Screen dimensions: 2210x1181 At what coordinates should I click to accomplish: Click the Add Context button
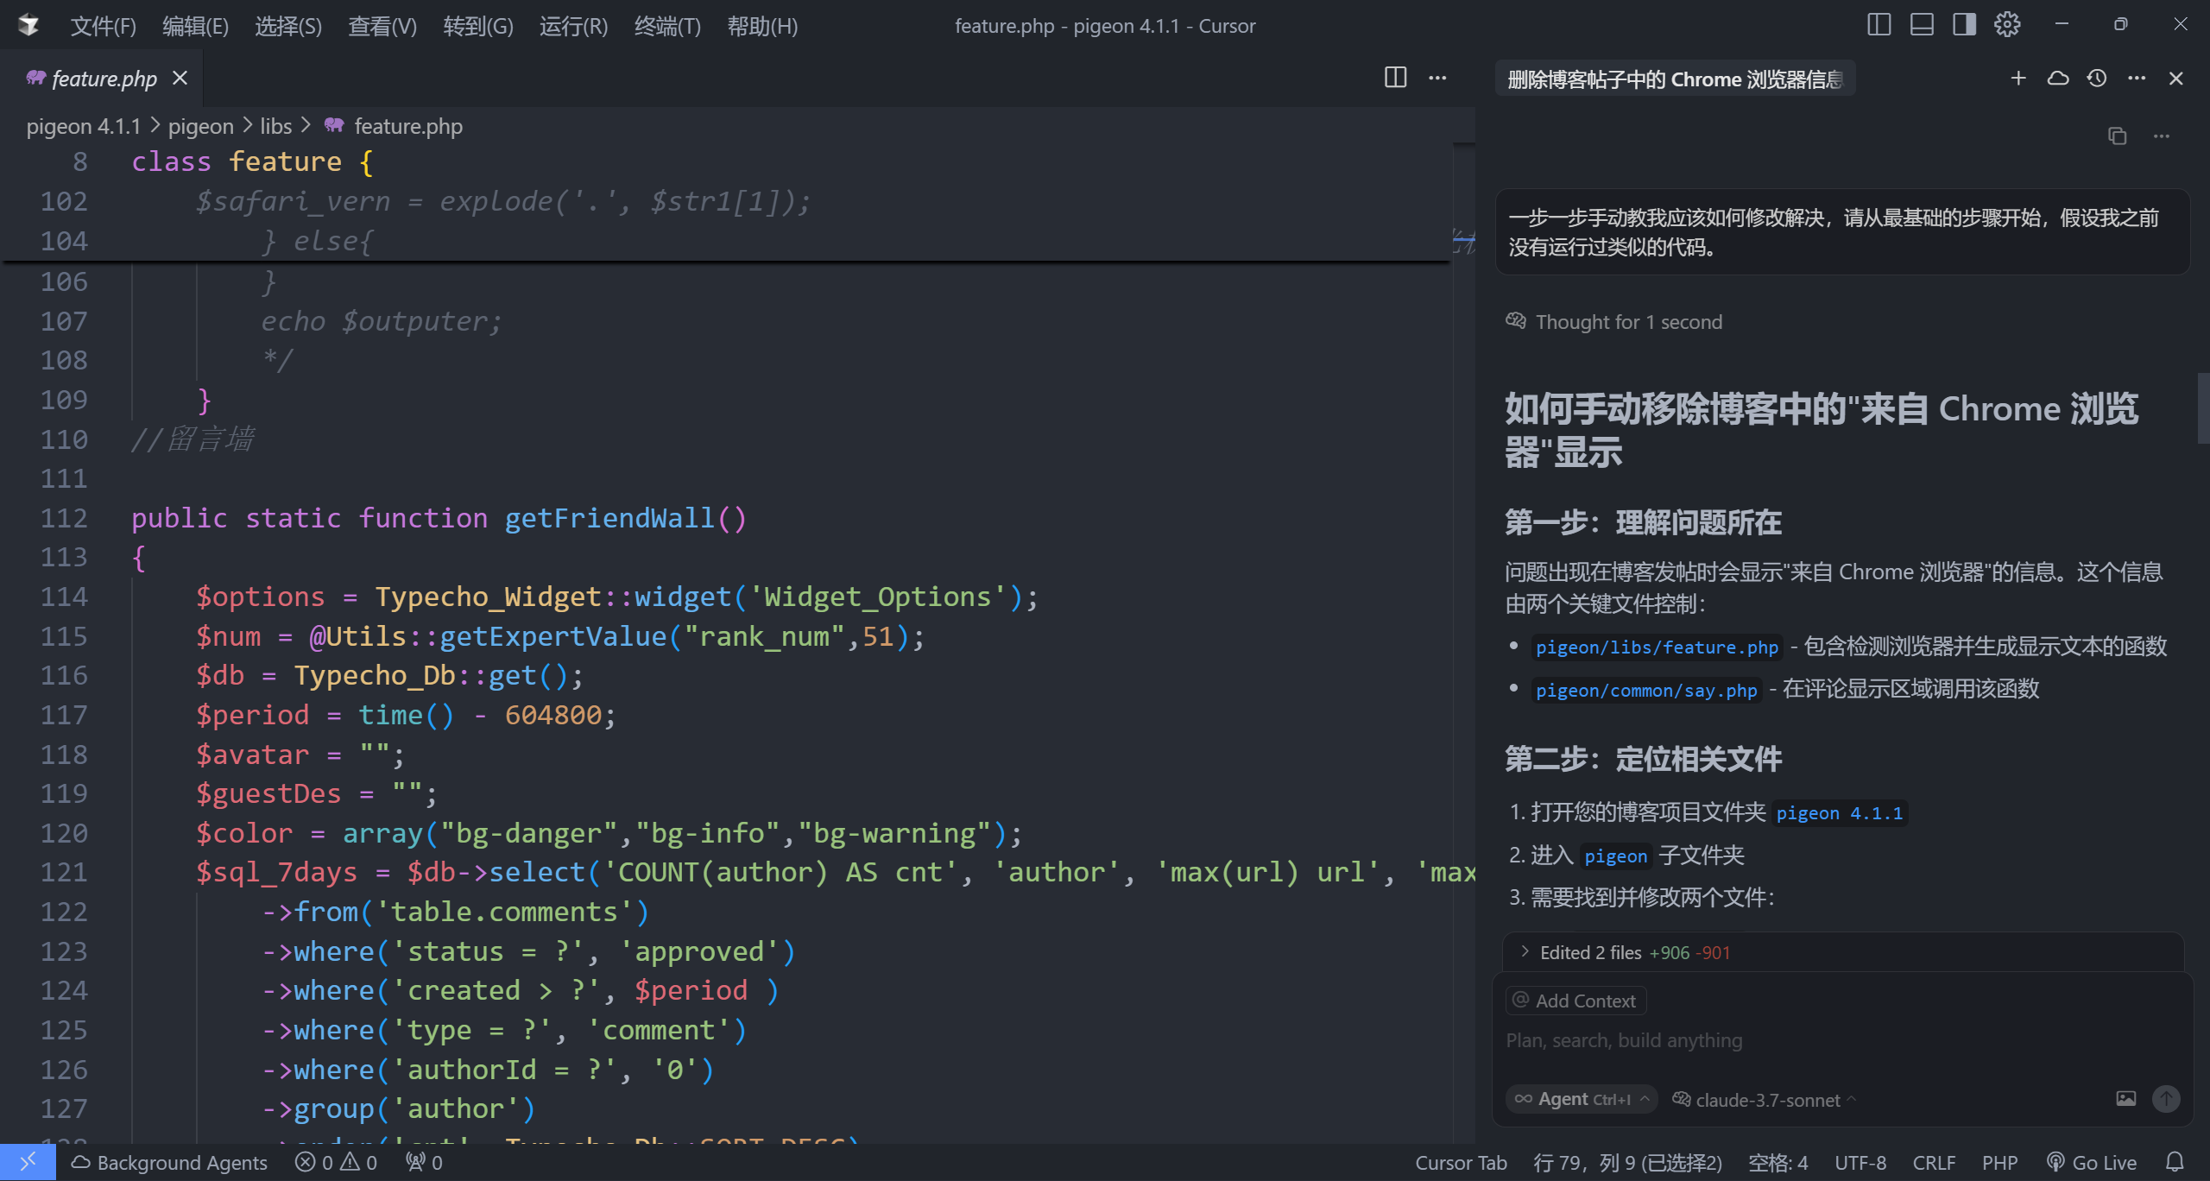(1576, 1001)
